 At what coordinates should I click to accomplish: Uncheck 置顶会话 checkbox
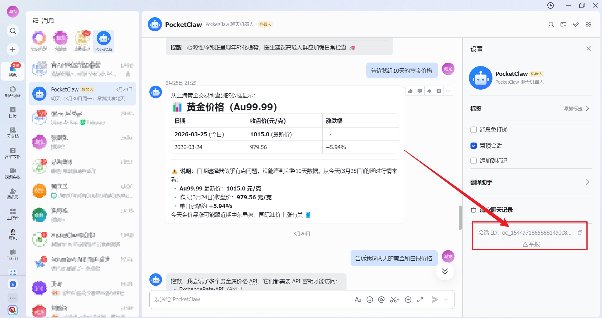click(474, 146)
